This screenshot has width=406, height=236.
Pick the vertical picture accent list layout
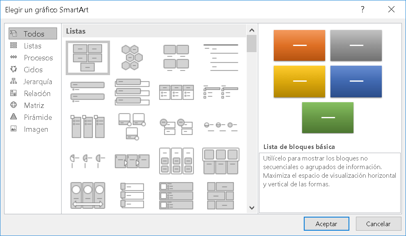click(x=177, y=195)
